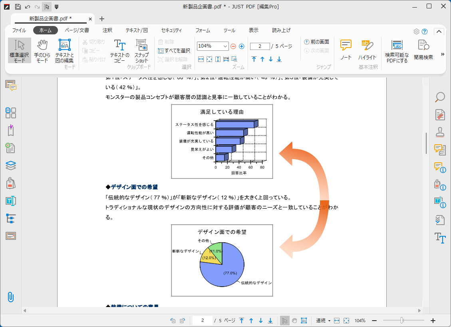
Task: Open settings gear icon near help
Action: click(416, 31)
